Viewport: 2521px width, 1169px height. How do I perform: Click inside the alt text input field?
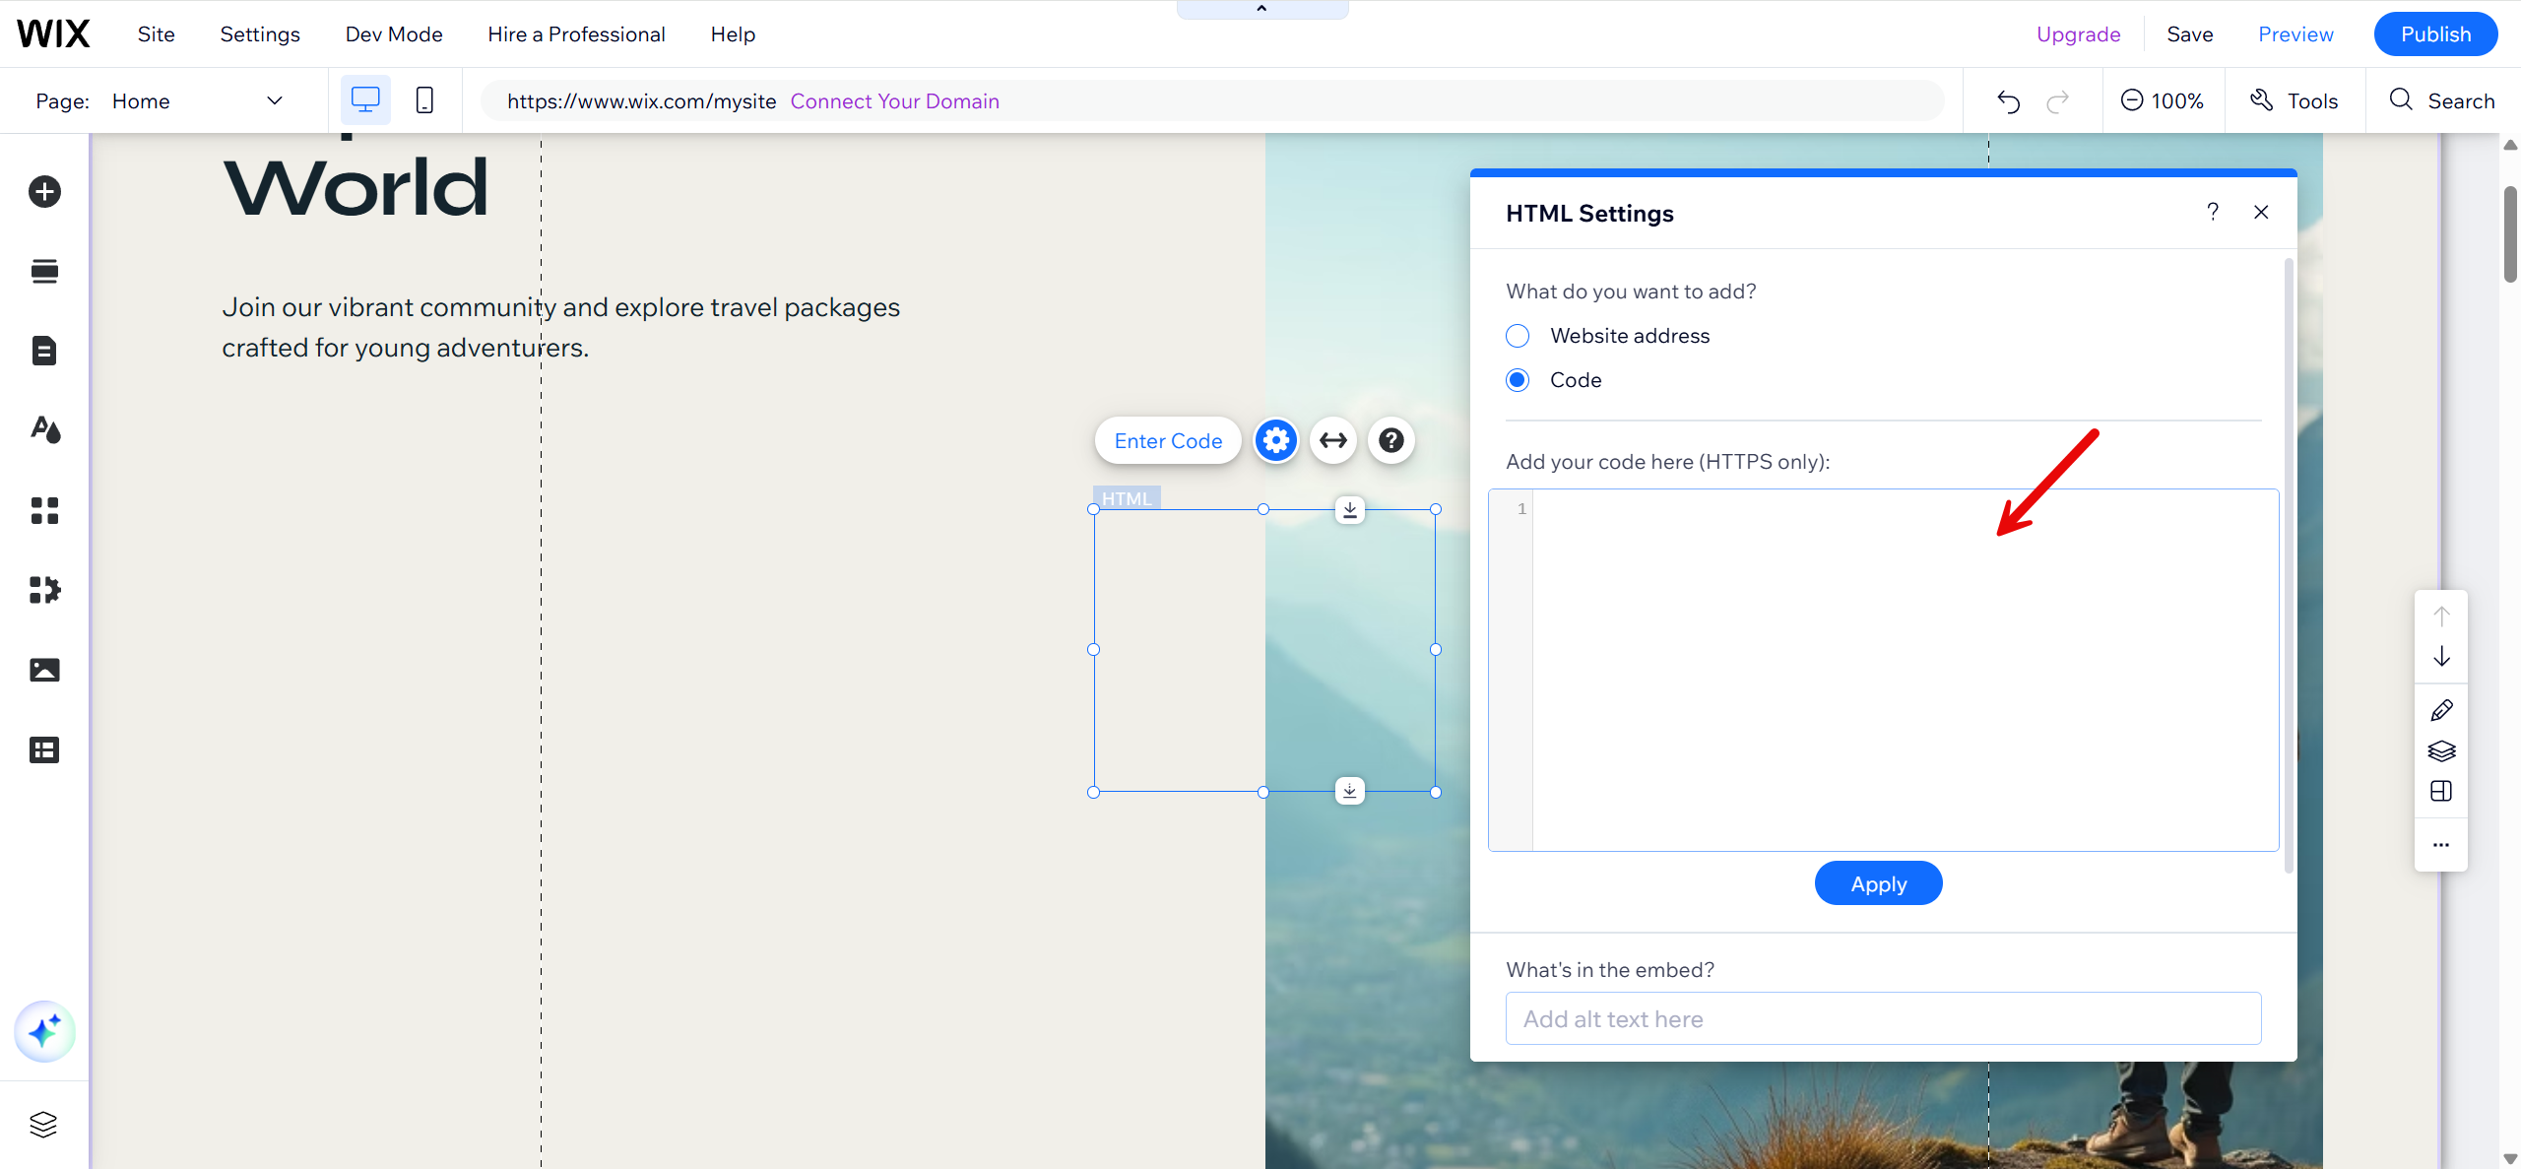click(1882, 1018)
